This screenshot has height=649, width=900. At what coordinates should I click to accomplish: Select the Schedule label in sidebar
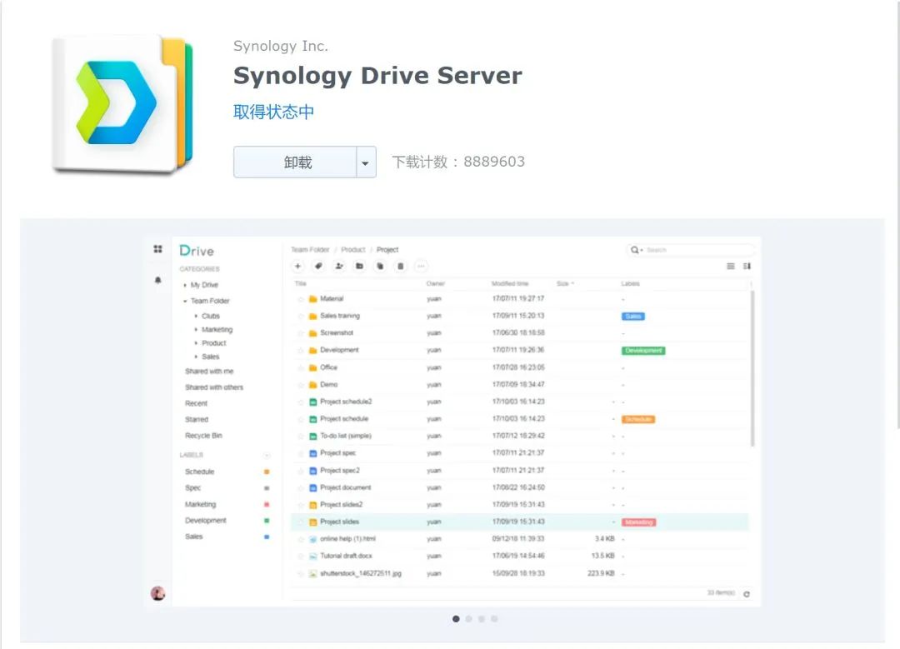(199, 472)
